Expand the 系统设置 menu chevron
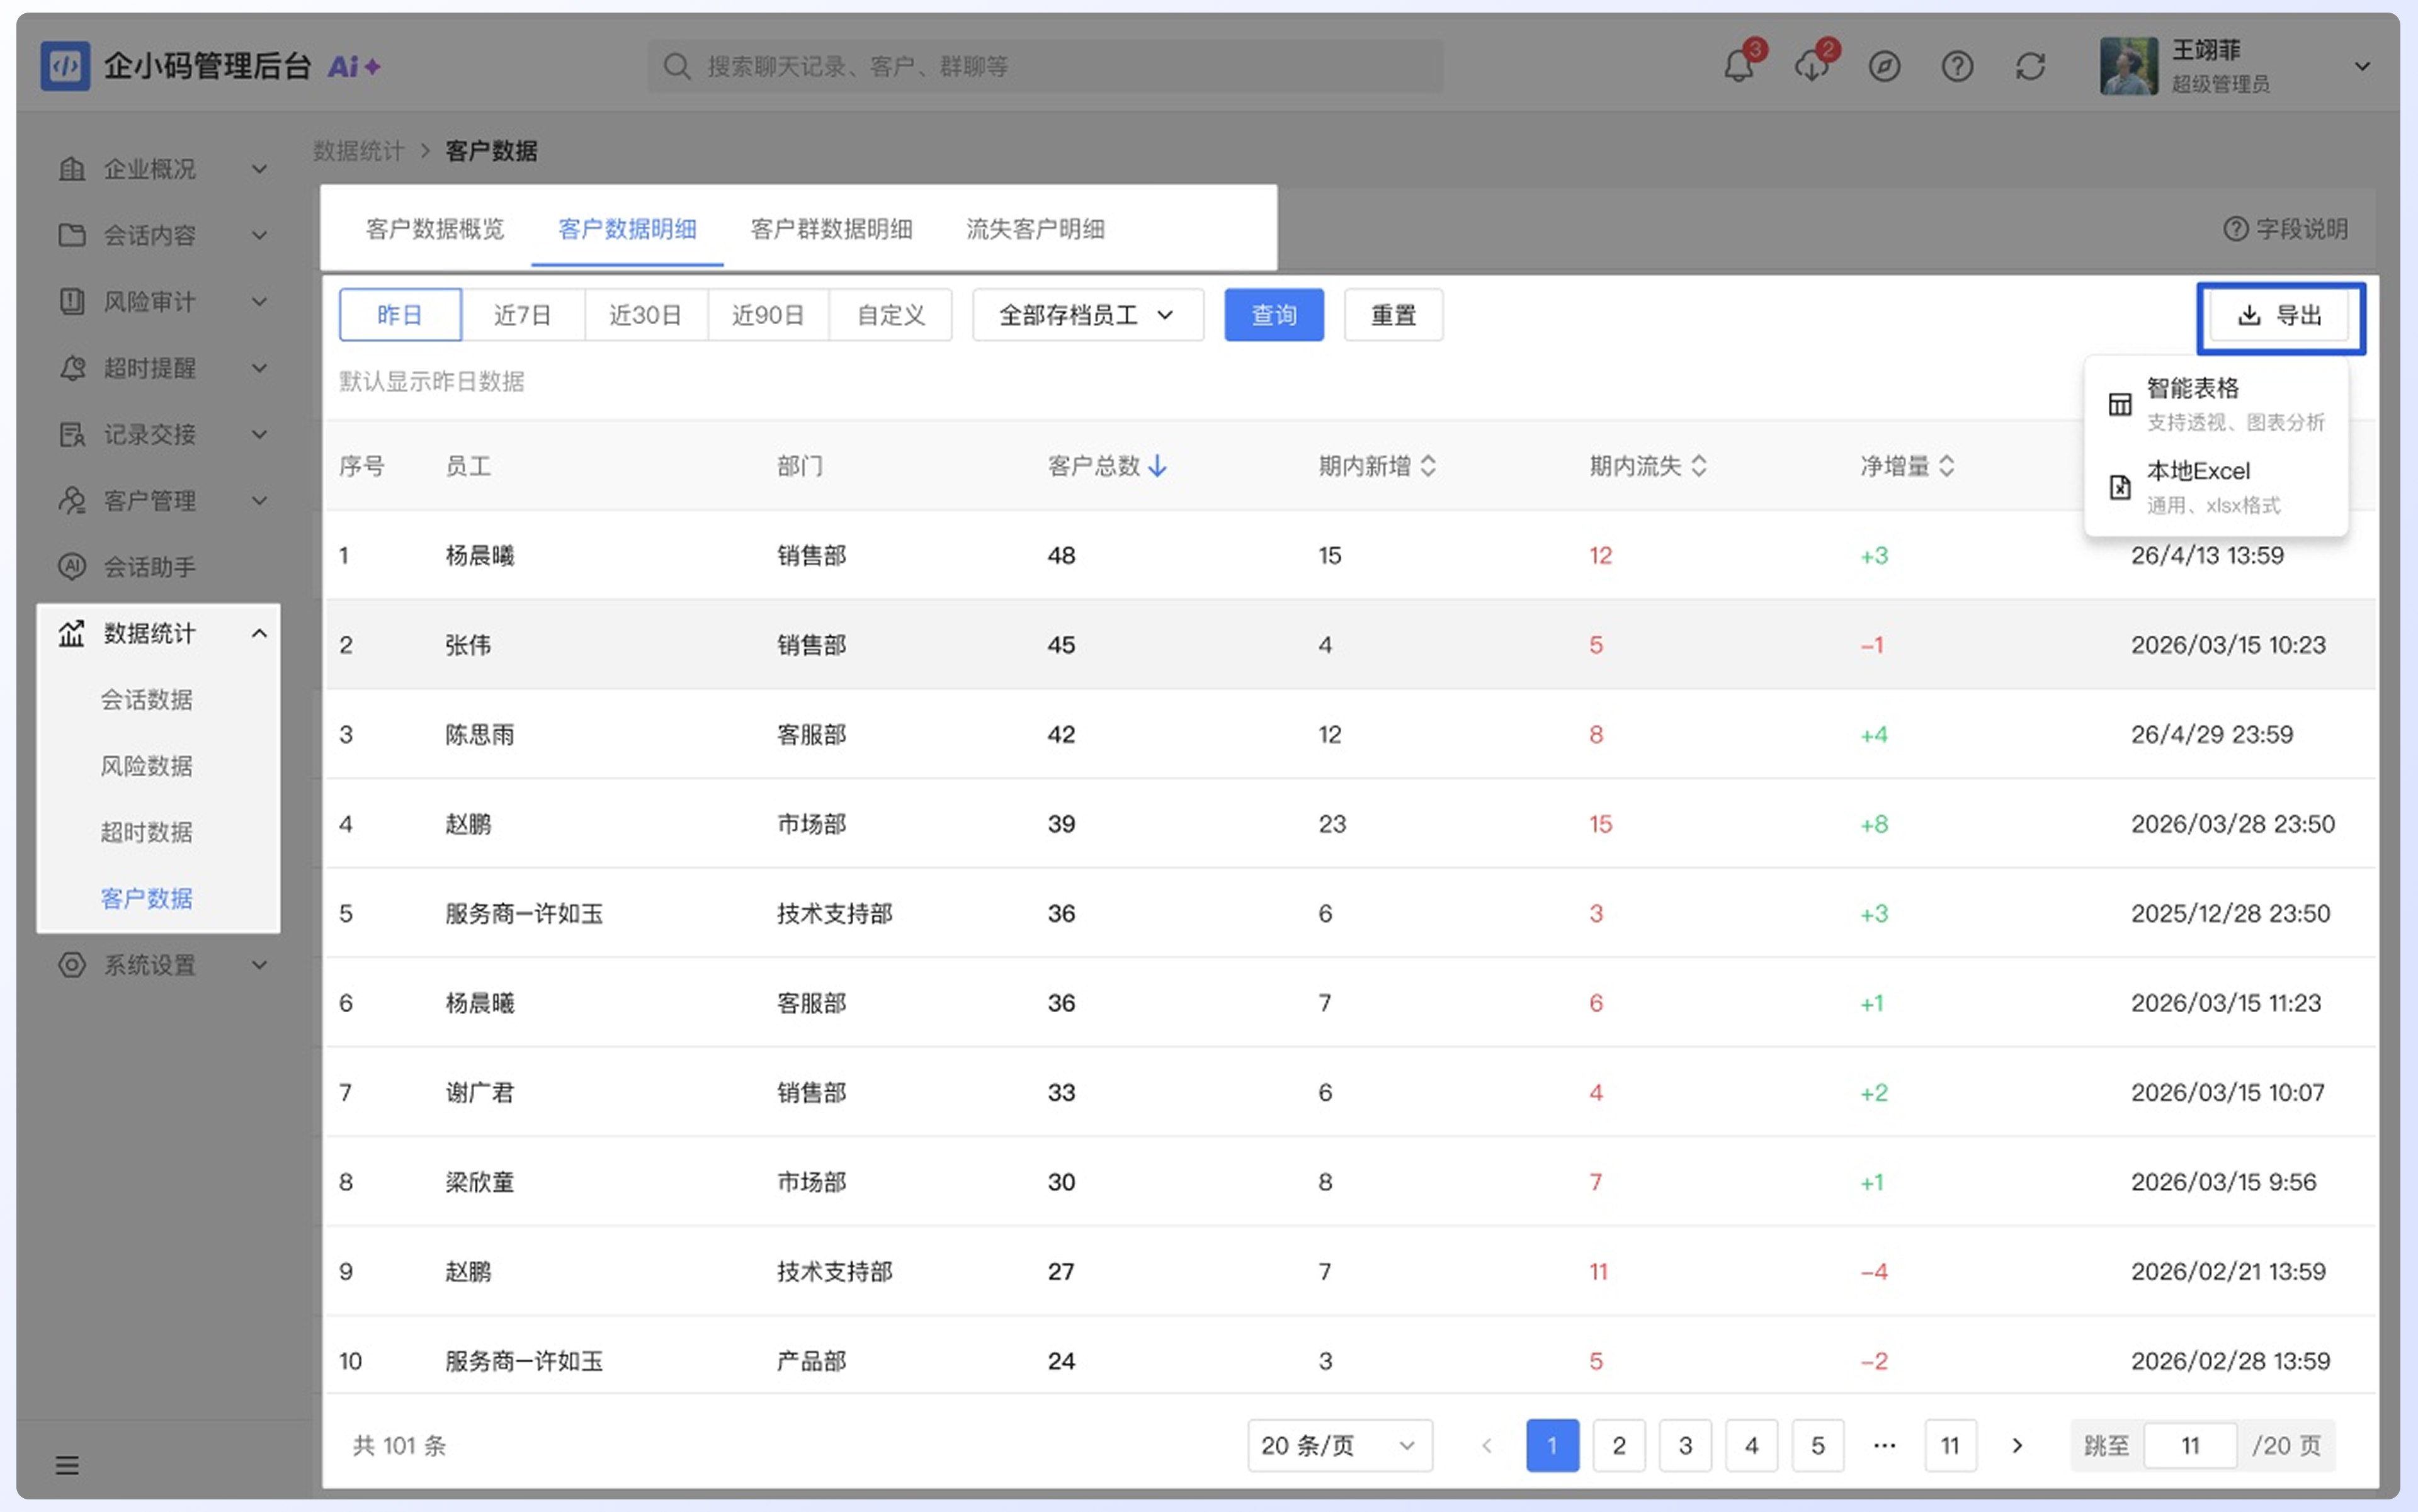Screen dimensions: 2418x1512 click(x=259, y=965)
